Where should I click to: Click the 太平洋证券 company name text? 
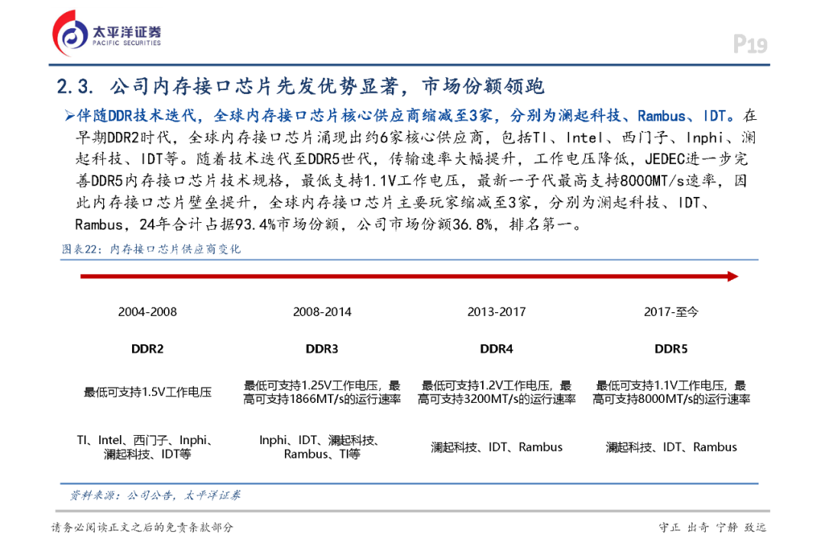(x=127, y=31)
